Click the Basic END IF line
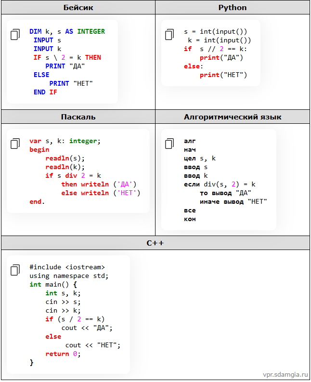 click(x=45, y=92)
